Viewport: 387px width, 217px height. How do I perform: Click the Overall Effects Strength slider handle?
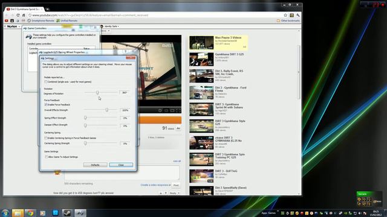click(107, 110)
